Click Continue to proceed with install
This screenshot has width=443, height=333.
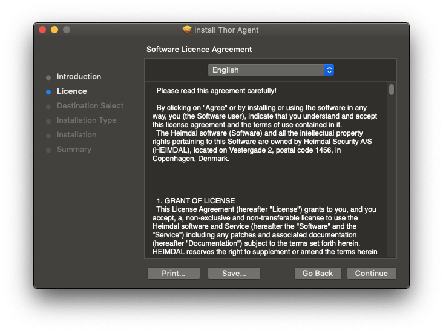pos(372,273)
